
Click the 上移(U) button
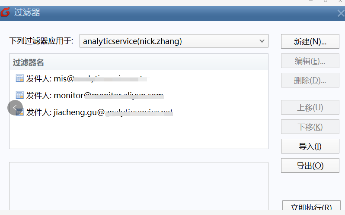(310, 107)
